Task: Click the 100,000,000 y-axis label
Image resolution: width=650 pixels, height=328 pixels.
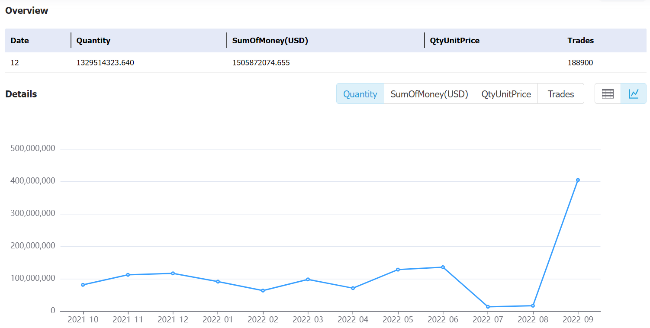Action: pyautogui.click(x=32, y=278)
